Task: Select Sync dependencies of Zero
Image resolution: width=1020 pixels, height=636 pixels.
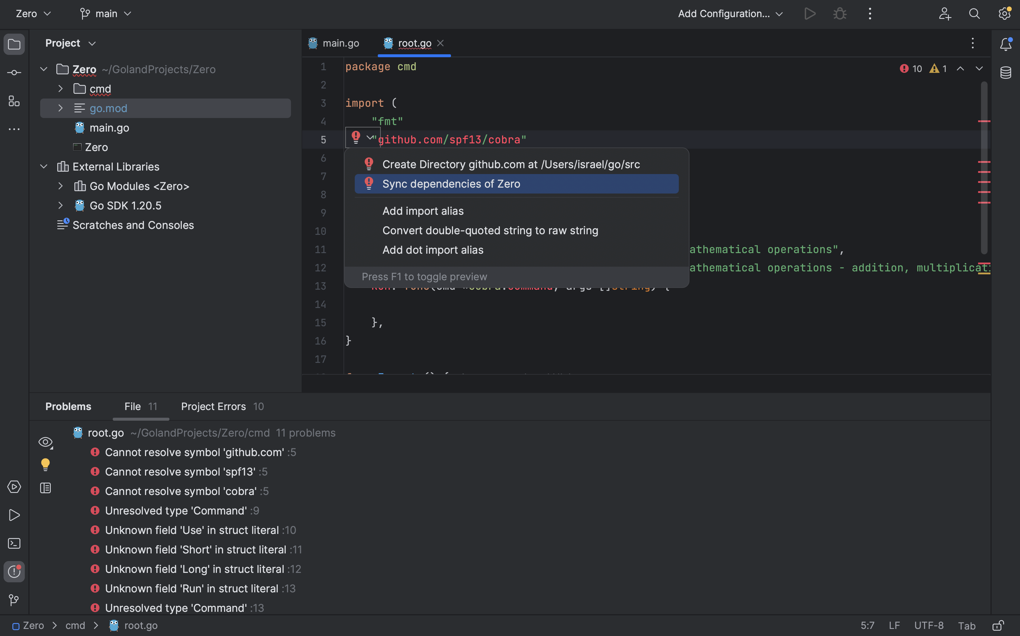Action: (x=451, y=184)
